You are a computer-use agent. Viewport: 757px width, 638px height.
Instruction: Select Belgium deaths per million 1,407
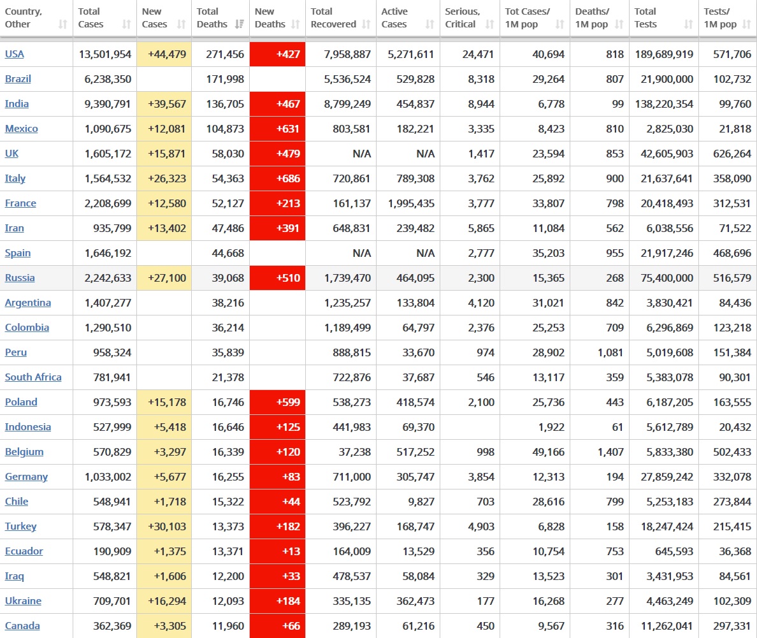click(x=610, y=452)
